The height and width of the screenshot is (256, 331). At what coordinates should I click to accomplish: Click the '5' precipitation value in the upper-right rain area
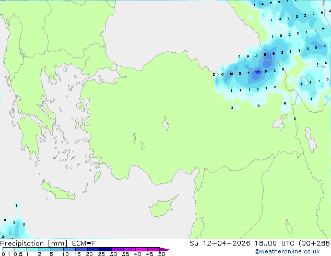[316, 48]
